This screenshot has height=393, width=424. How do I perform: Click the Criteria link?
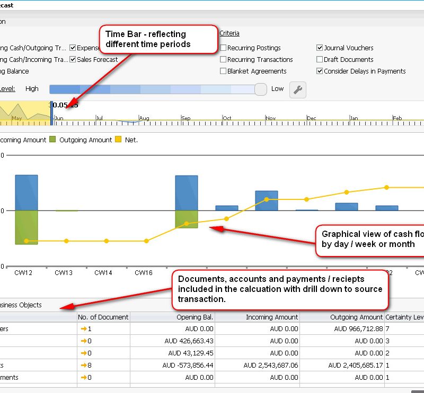pos(229,33)
